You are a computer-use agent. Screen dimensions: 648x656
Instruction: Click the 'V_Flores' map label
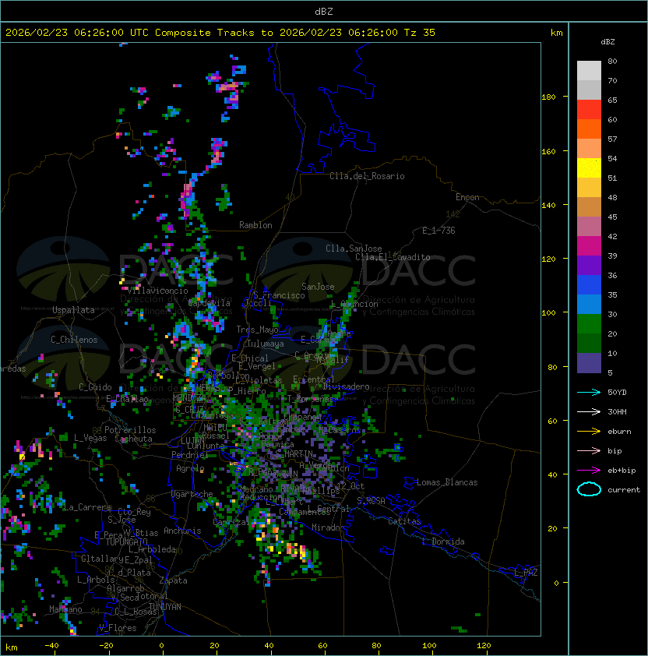(118, 628)
